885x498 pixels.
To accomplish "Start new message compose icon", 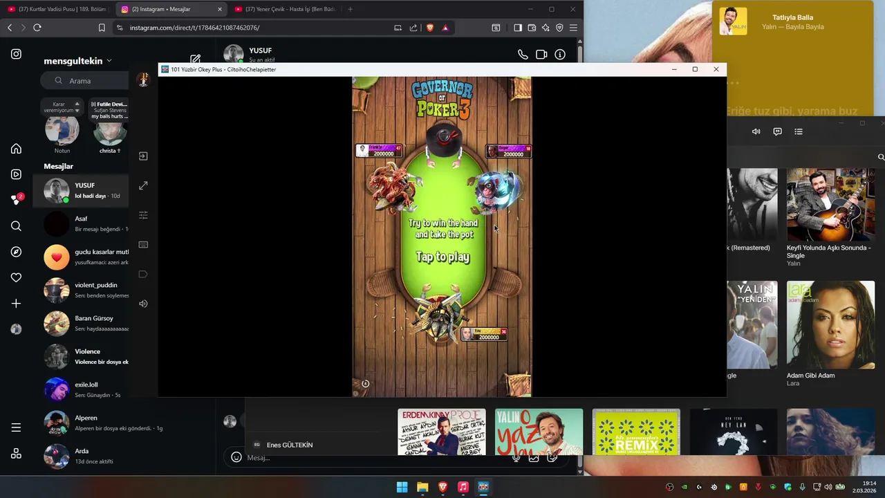I will pyautogui.click(x=196, y=60).
